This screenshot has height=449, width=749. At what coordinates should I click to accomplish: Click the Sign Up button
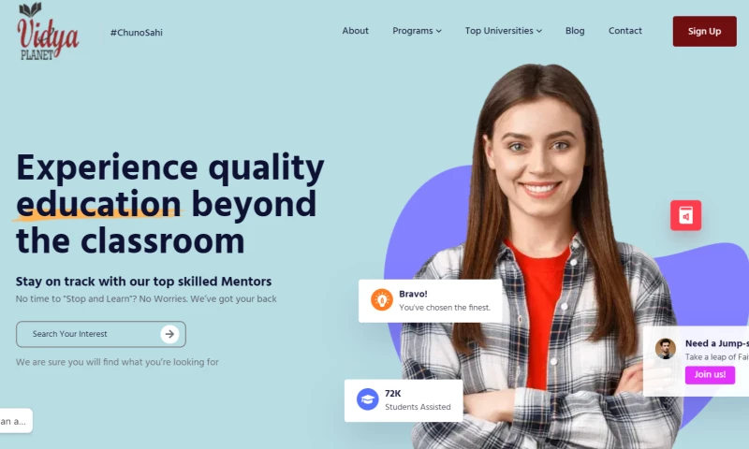tap(705, 32)
